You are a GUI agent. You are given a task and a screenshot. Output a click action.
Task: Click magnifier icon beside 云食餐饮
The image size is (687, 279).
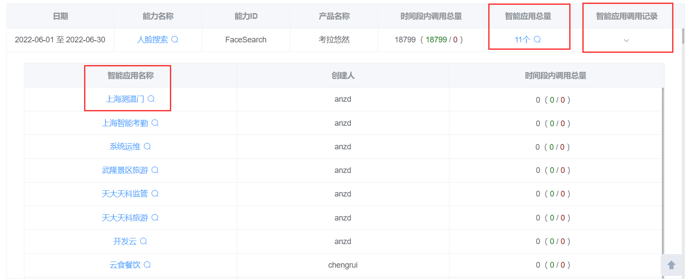click(147, 265)
